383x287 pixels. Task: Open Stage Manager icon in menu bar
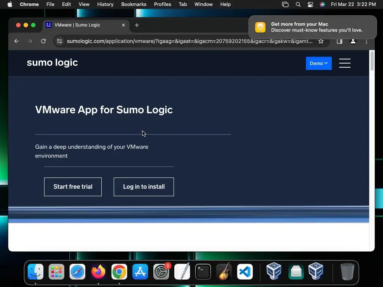coord(285,4)
